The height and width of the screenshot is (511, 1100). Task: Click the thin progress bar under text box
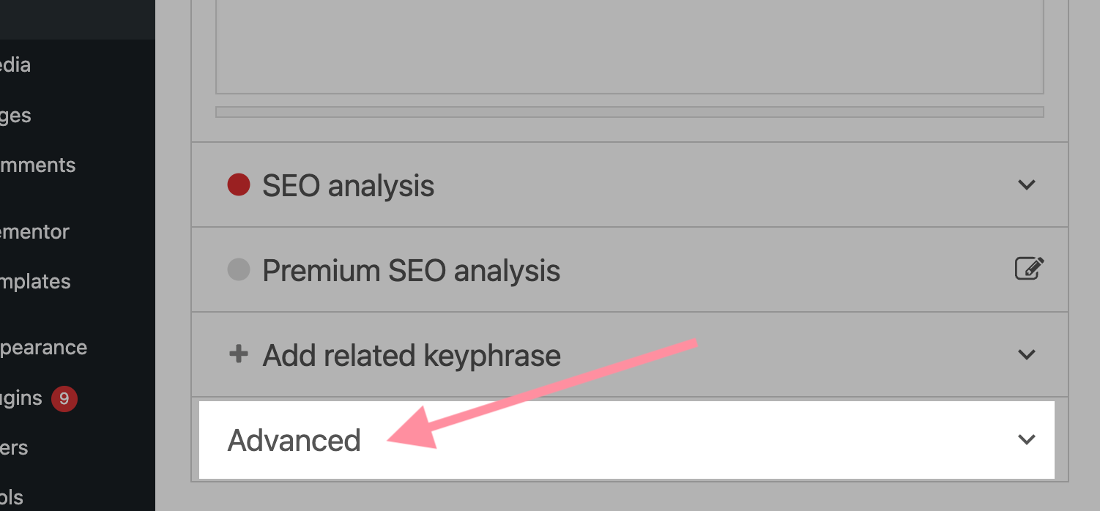tap(630, 112)
